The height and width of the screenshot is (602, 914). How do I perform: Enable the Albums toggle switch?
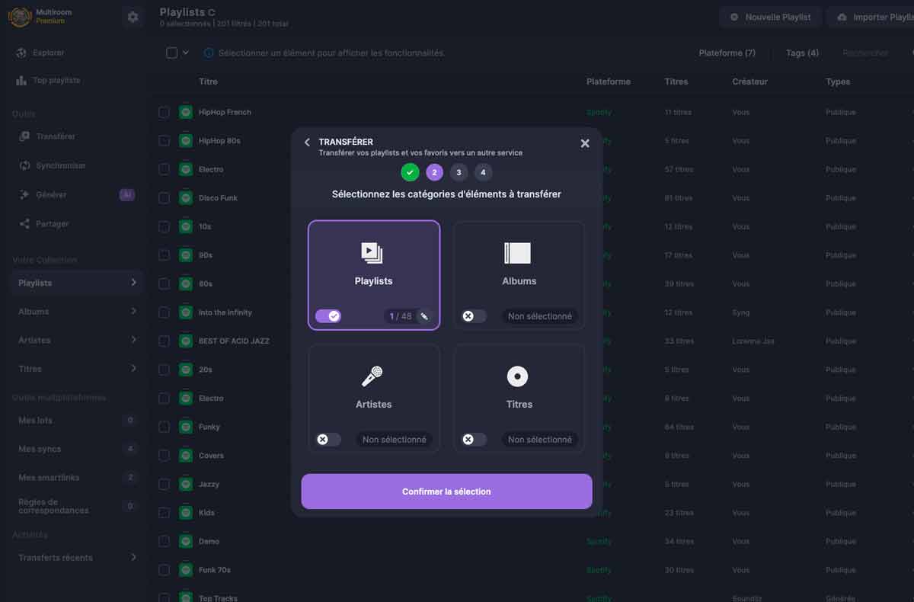pyautogui.click(x=474, y=316)
